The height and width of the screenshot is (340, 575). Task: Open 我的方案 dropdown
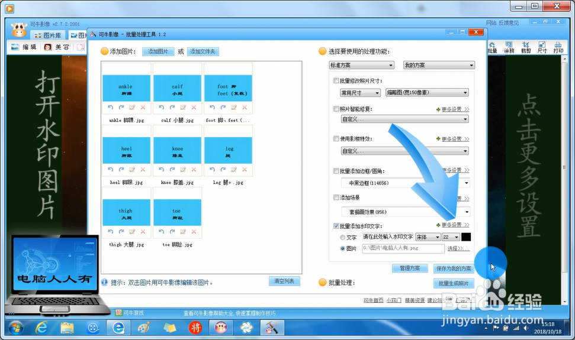439,65
